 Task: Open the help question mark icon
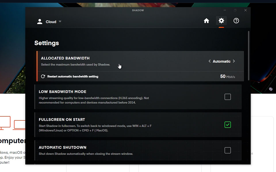tap(236, 21)
